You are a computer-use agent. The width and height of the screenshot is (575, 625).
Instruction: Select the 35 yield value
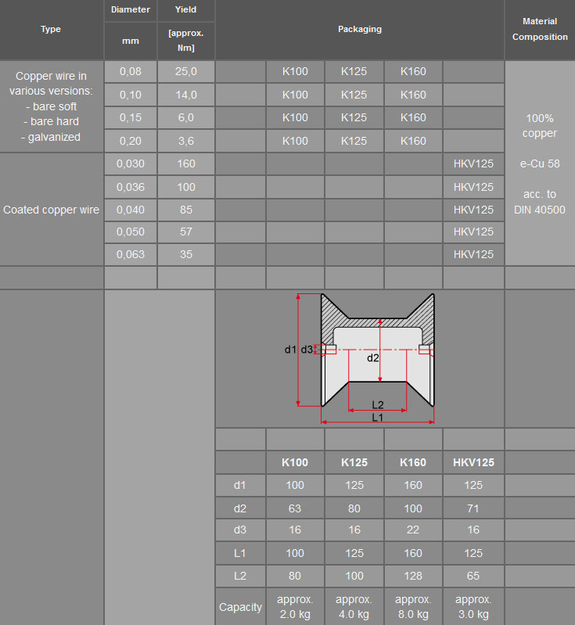coord(186,255)
